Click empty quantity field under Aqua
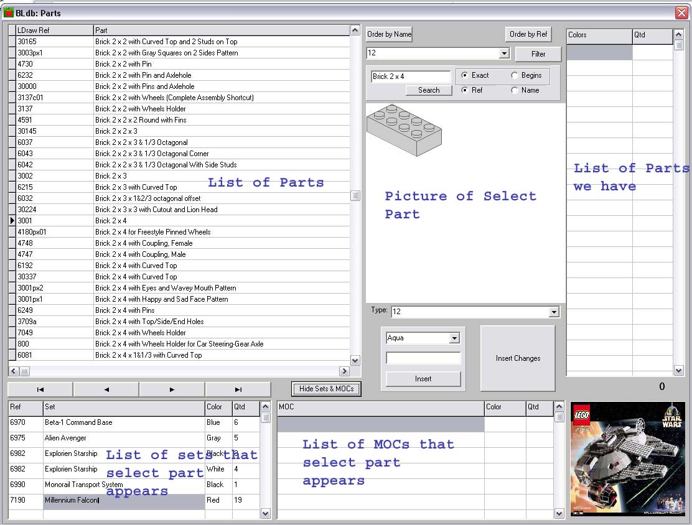This screenshot has width=692, height=525. click(423, 358)
